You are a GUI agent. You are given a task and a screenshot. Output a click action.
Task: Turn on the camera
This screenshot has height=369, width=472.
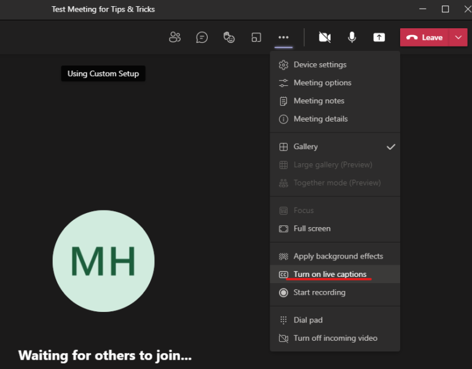click(x=324, y=37)
